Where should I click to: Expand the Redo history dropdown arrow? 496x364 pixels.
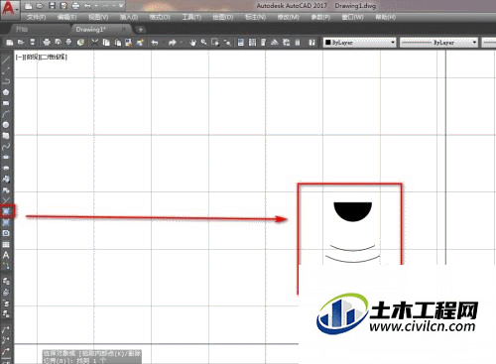[181, 43]
